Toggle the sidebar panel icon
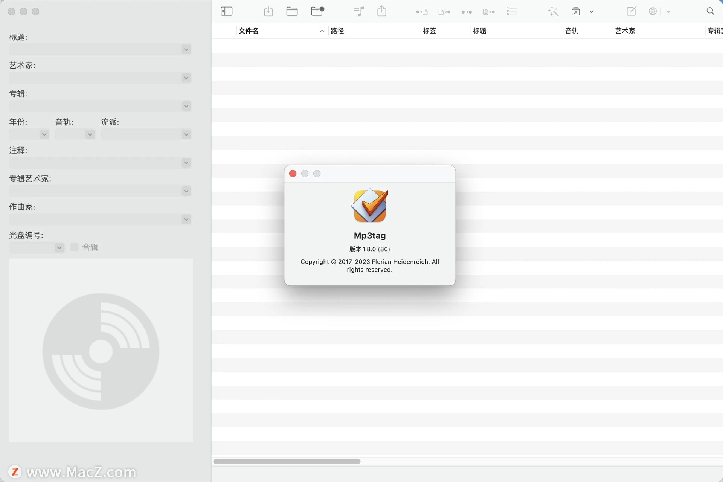 (x=226, y=11)
